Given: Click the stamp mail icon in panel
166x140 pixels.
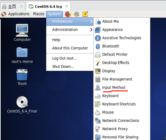Looking at the screenshot, I should point(77,14).
